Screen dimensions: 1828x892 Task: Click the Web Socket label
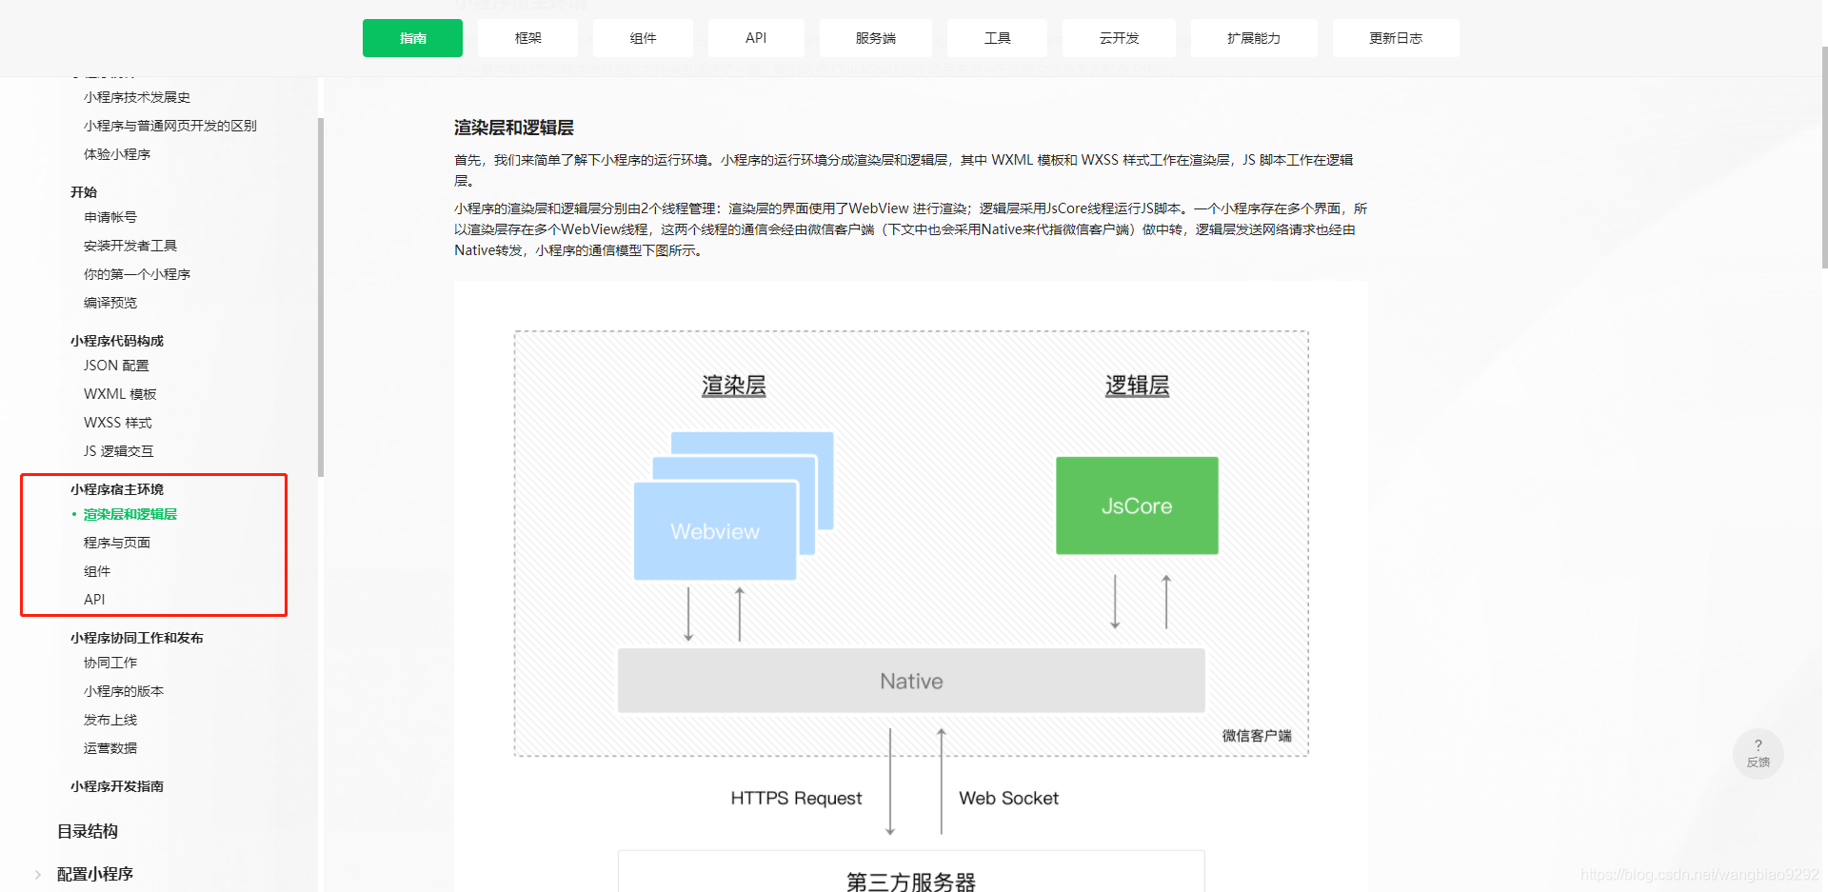pyautogui.click(x=1008, y=798)
